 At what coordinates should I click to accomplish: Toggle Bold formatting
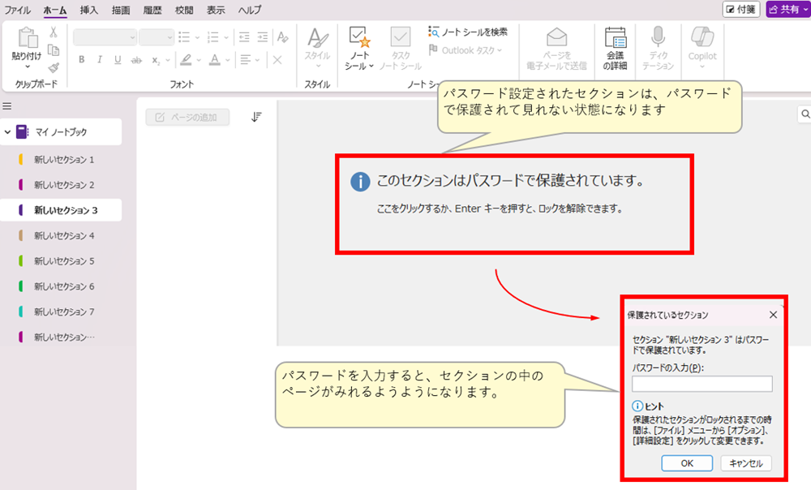[81, 60]
